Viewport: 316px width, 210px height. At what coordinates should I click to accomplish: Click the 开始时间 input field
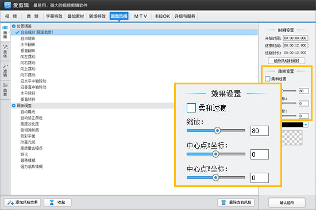pyautogui.click(x=295, y=38)
